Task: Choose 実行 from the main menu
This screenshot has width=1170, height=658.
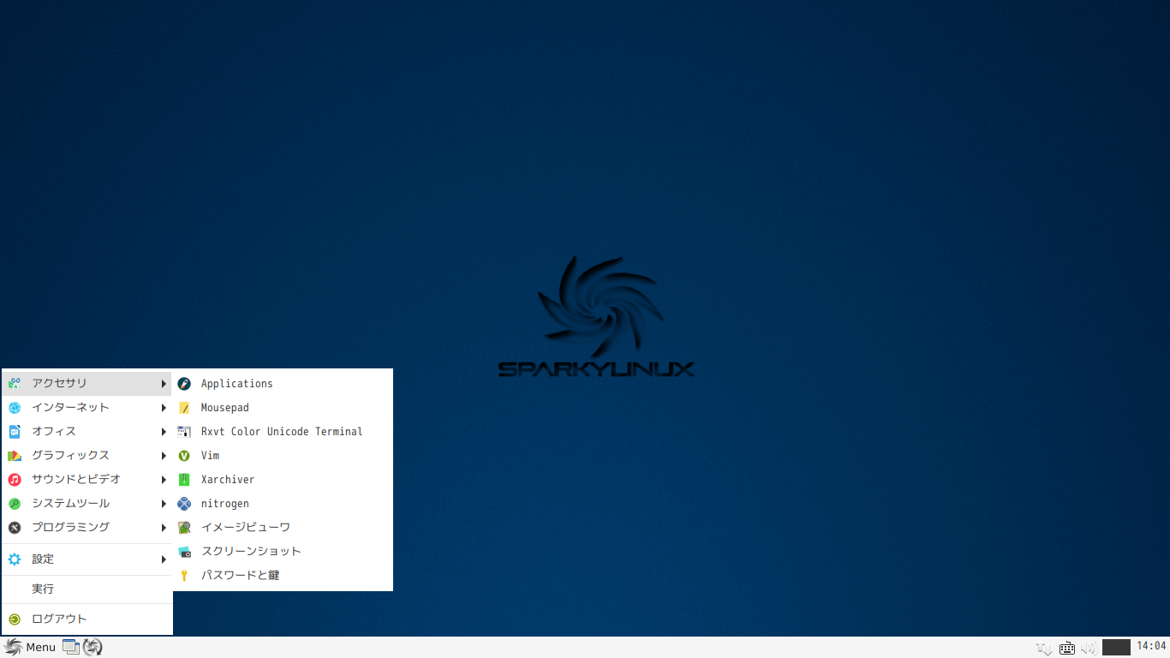Action: 87,589
